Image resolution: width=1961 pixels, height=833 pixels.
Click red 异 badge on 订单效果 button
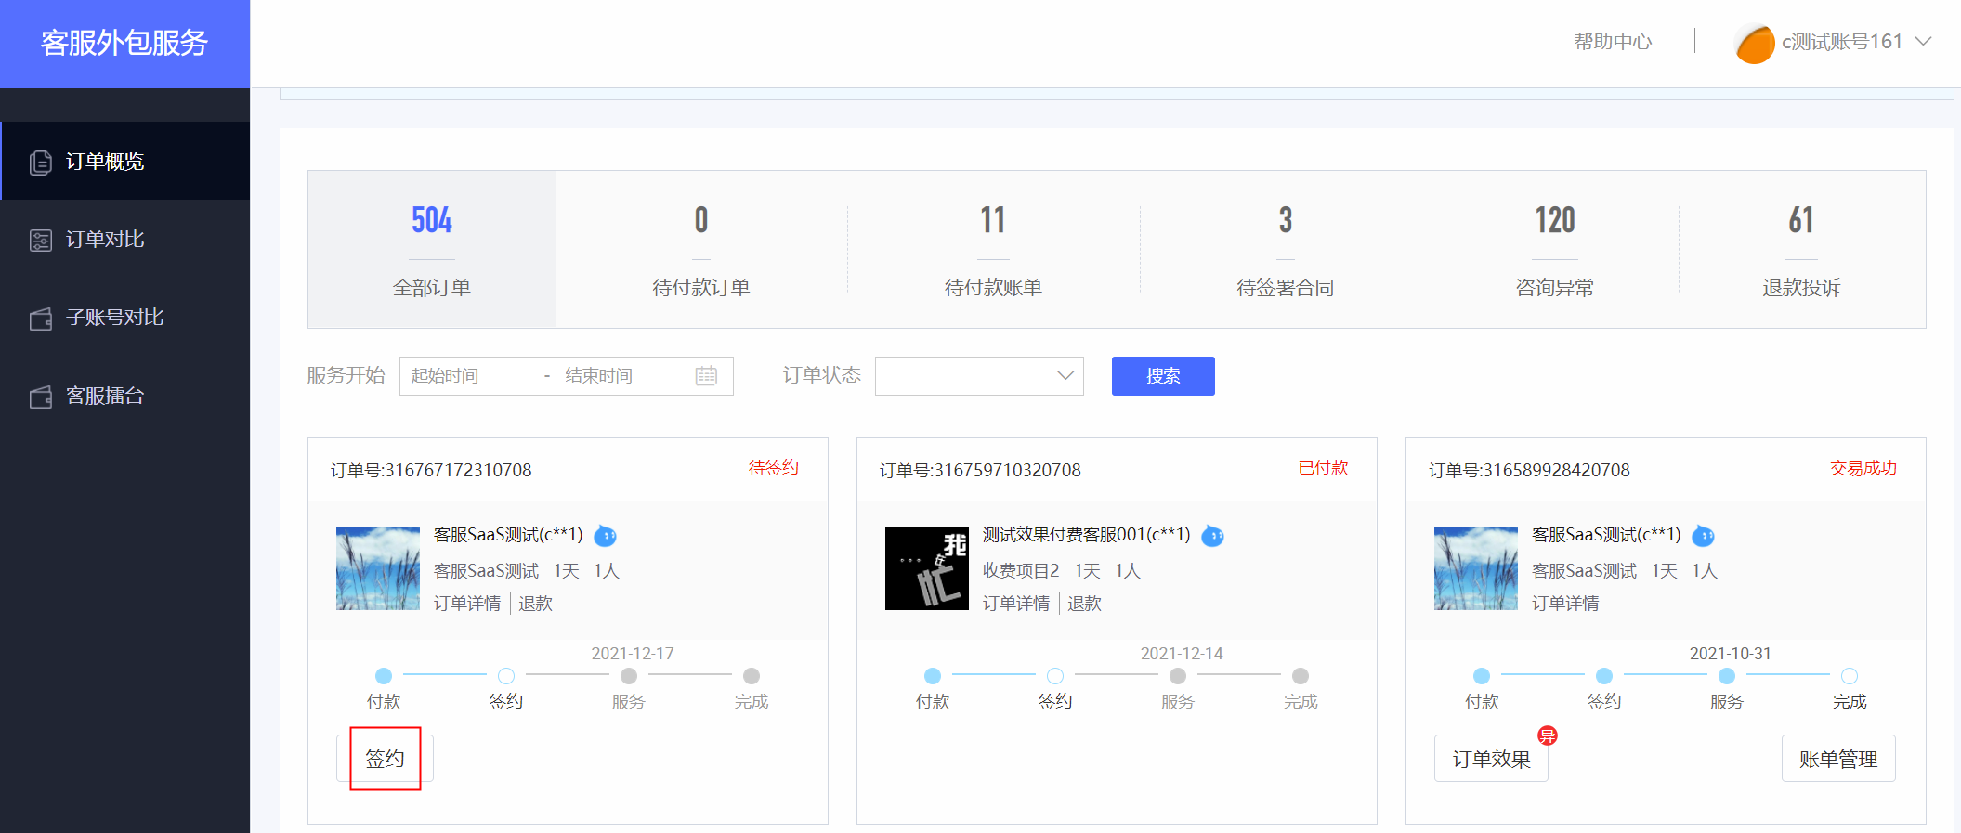pyautogui.click(x=1547, y=735)
